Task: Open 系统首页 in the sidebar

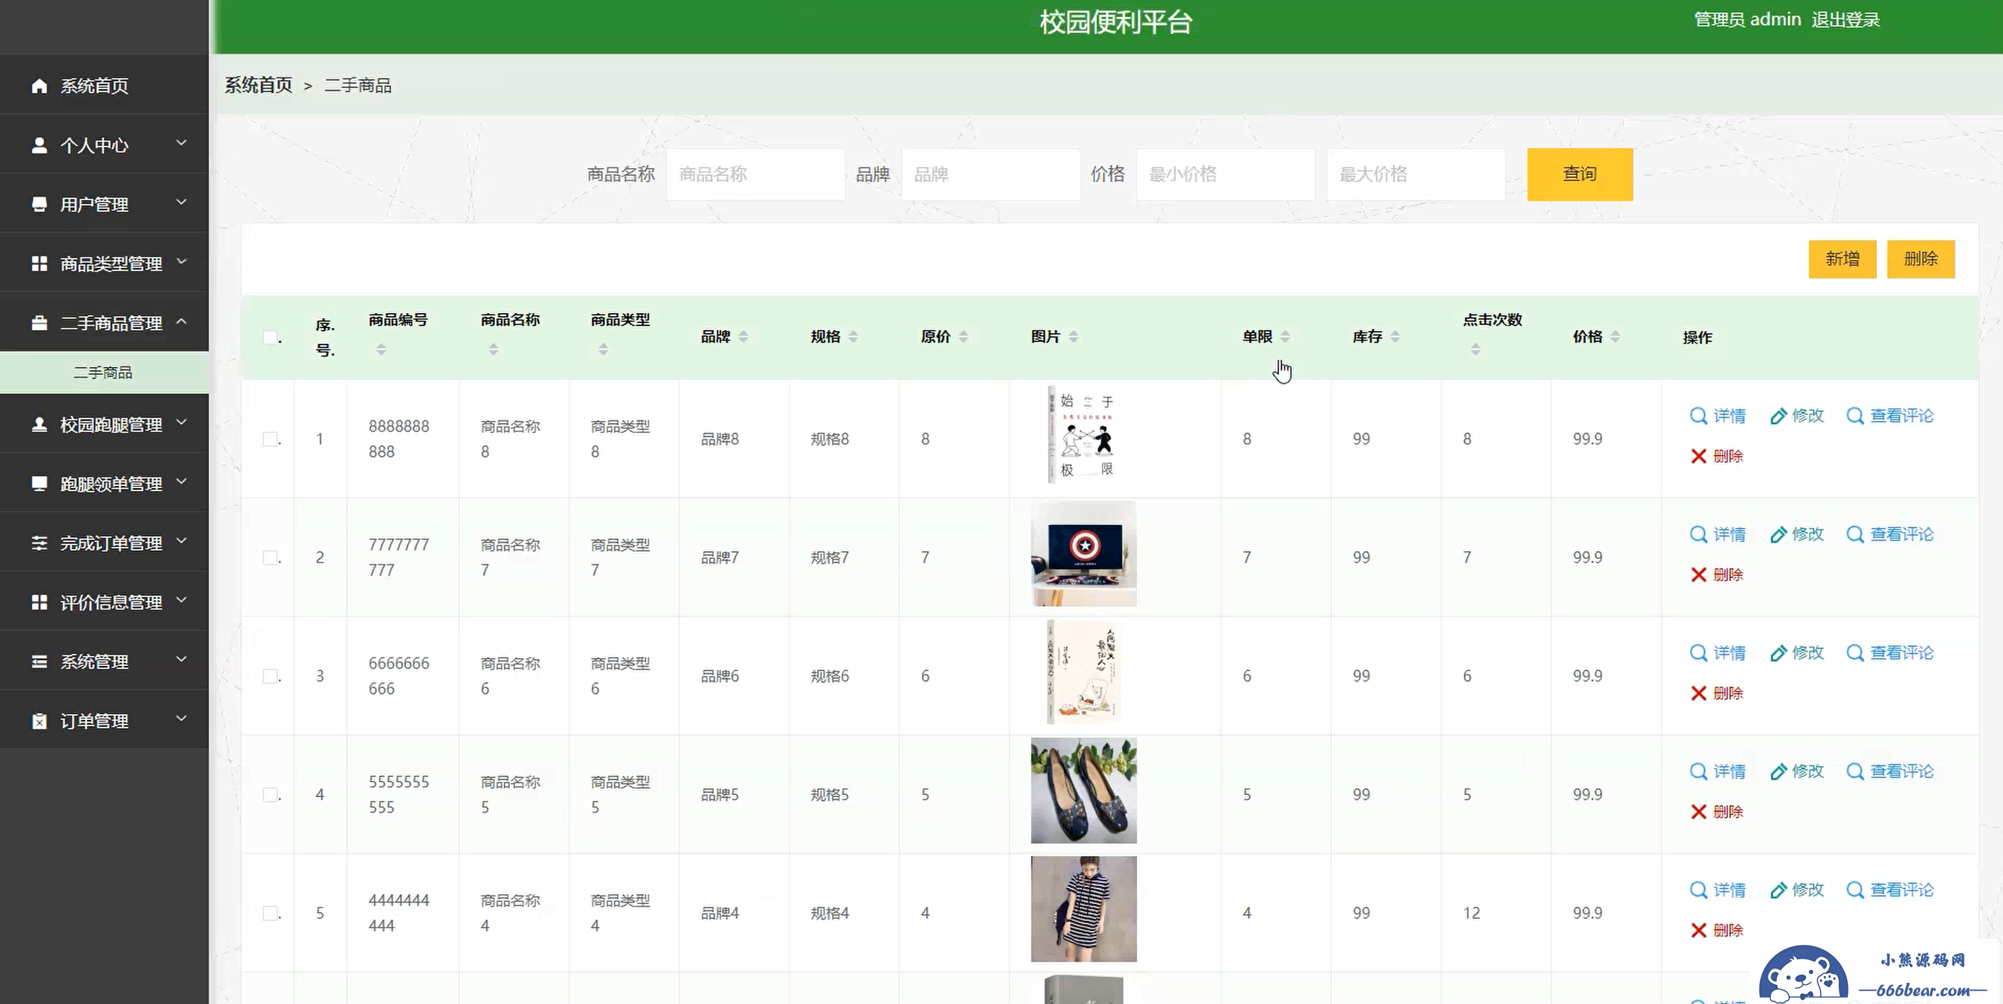Action: (x=104, y=86)
